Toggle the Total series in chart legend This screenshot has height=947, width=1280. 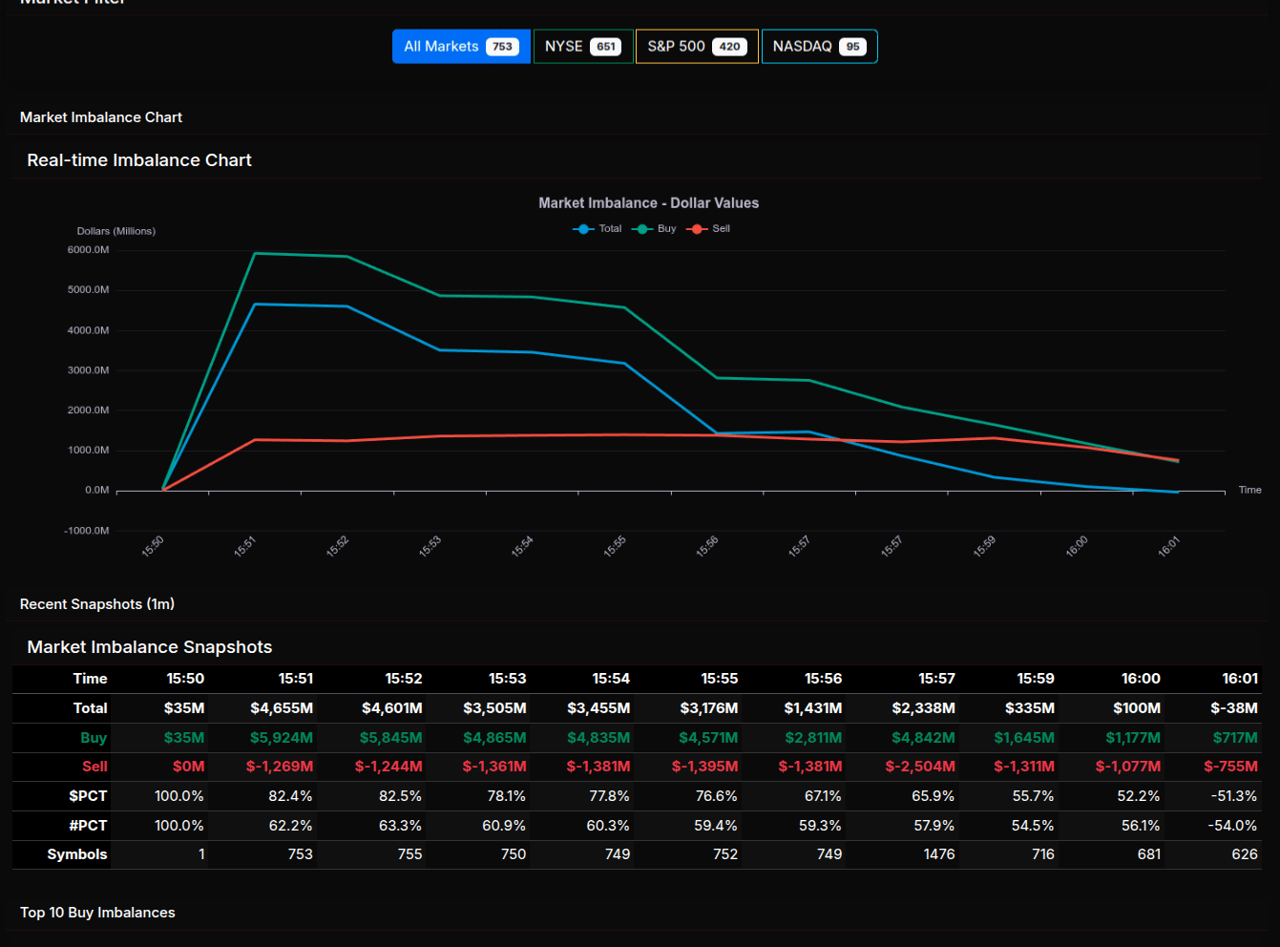pos(609,229)
